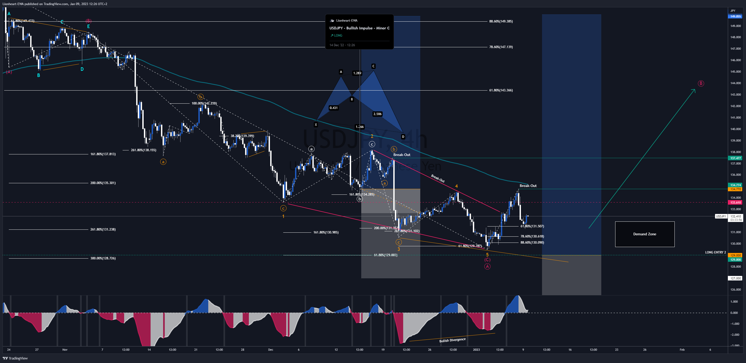The width and height of the screenshot is (746, 363).
Task: Click the 'LONG ENTRY 2' label
Action: 715,252
